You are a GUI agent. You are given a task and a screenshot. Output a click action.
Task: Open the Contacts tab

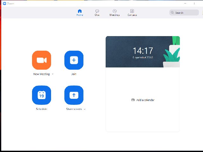[x=132, y=13]
